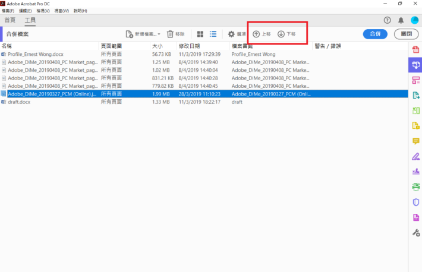
Task: Open the Window (視窗) menu
Action: 62,11
